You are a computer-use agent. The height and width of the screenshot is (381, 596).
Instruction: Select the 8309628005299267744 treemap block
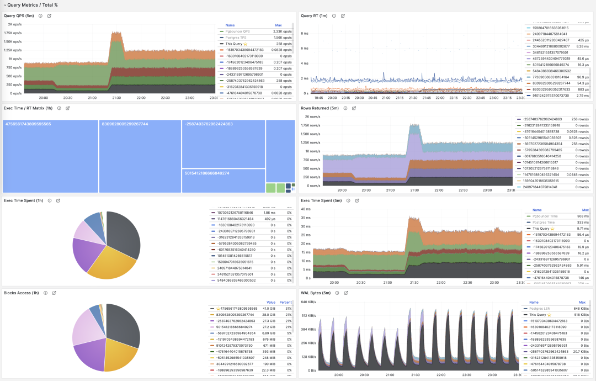(140, 156)
